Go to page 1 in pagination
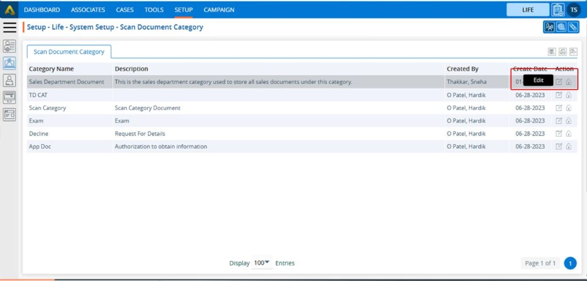The image size is (587, 281). (x=570, y=263)
